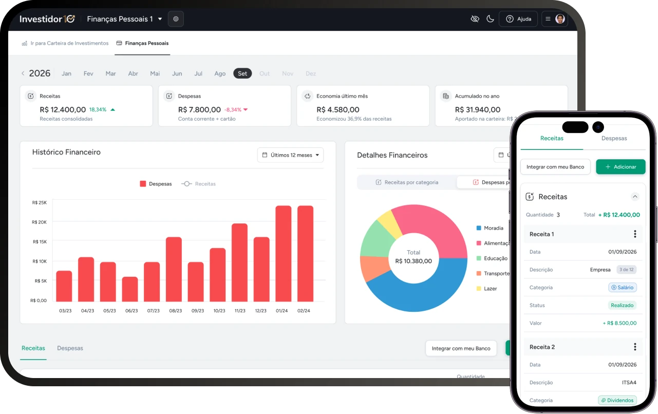
Task: Click the phone Receitas section header icon
Action: pos(530,197)
